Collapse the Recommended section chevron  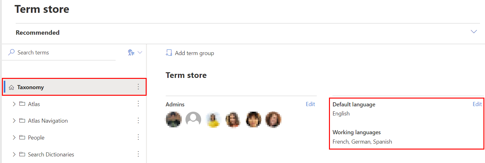(x=474, y=32)
